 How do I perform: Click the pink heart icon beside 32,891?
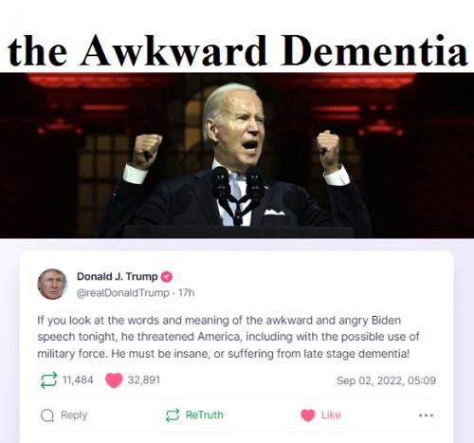(x=114, y=380)
